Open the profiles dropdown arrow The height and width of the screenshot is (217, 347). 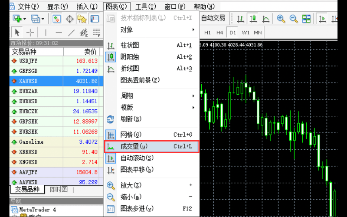pos(43,19)
